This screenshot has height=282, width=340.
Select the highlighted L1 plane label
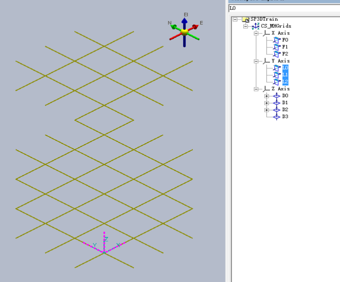point(285,75)
